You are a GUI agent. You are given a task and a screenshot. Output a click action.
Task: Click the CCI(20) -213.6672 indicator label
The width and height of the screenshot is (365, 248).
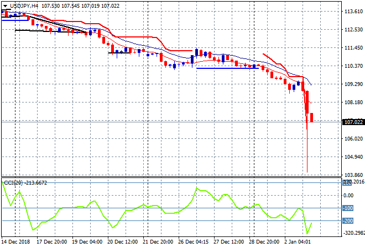coord(25,183)
